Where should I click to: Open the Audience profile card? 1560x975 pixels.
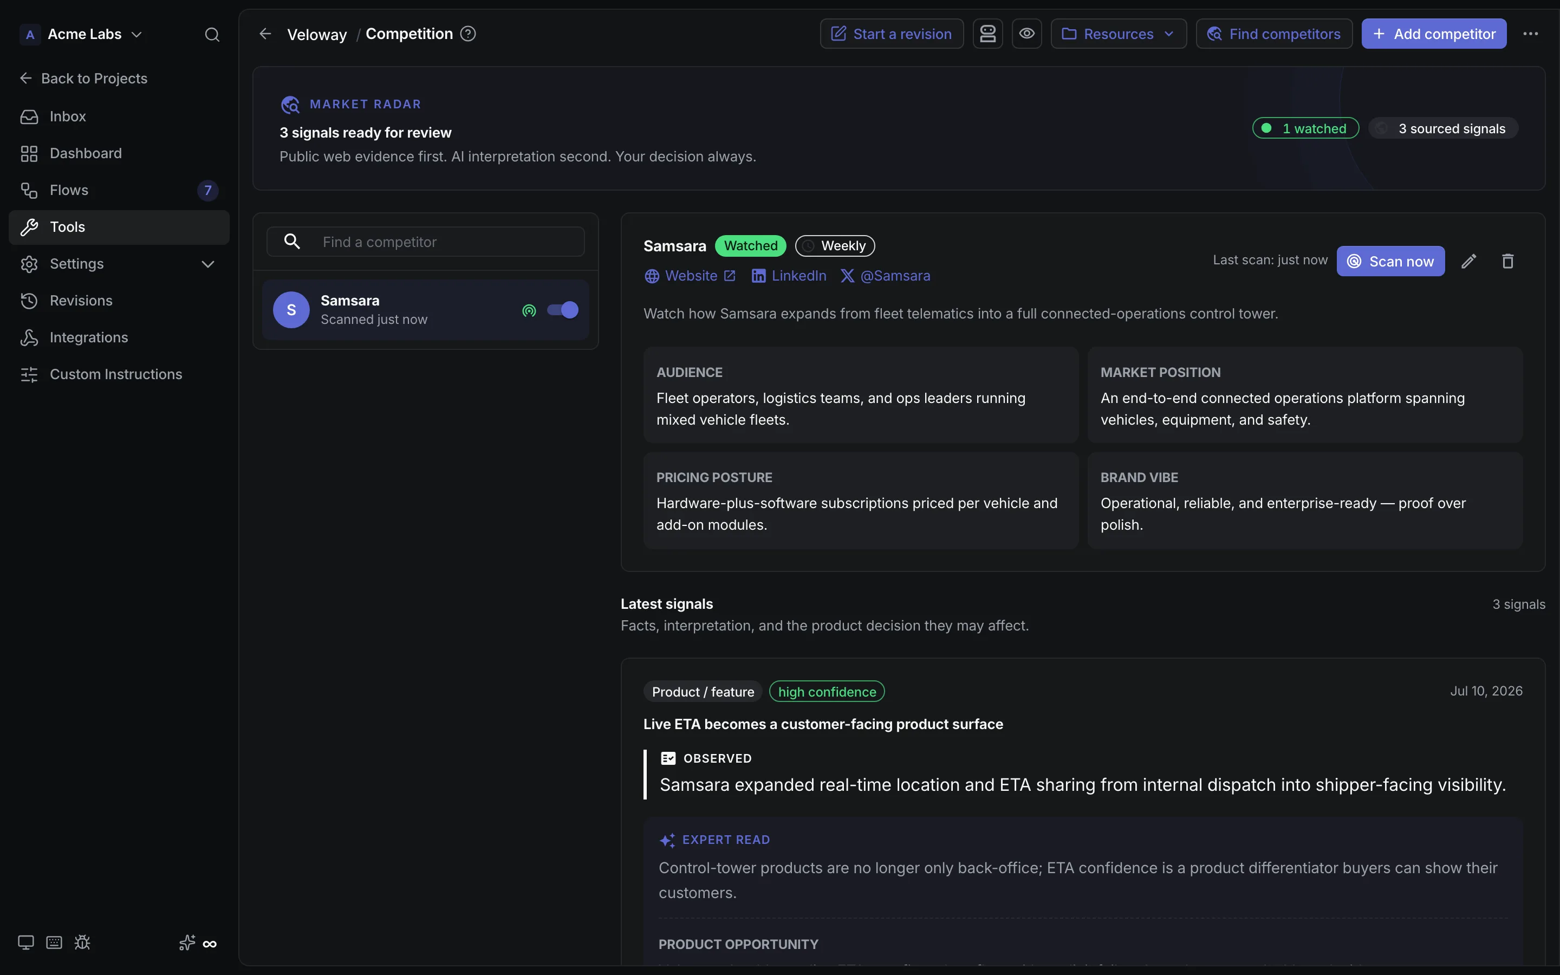[861, 395]
